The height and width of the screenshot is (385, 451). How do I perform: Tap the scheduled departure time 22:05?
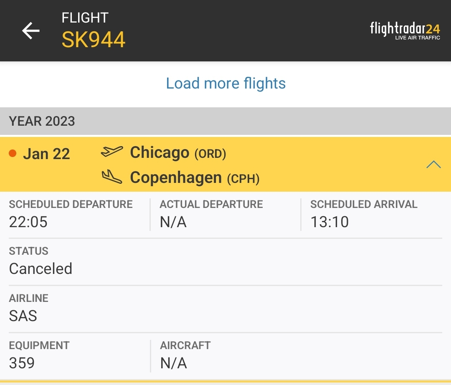coord(28,222)
